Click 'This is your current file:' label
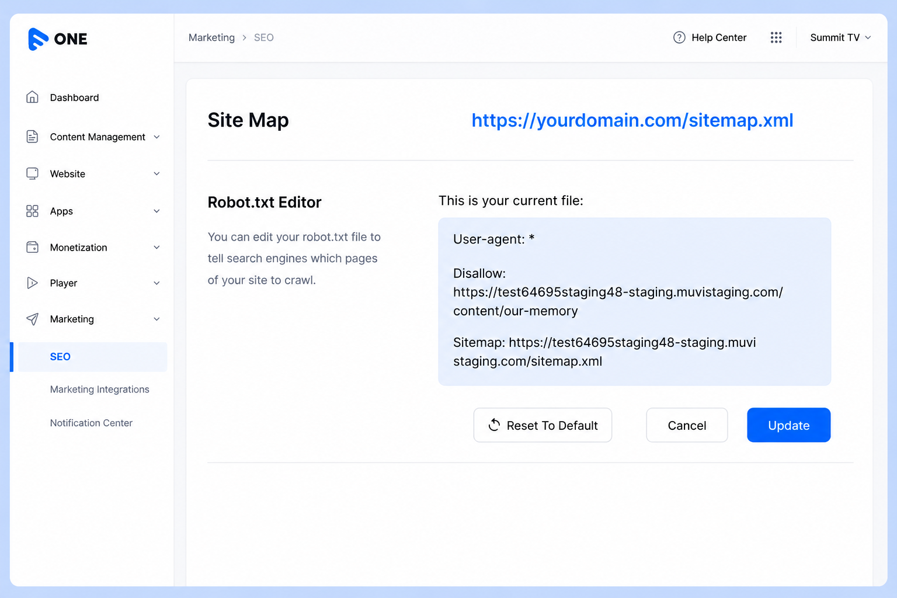Screen dimensions: 897x598 [x=511, y=201]
